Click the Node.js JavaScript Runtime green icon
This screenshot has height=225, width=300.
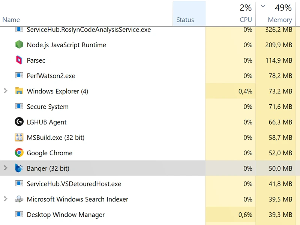[x=19, y=45]
